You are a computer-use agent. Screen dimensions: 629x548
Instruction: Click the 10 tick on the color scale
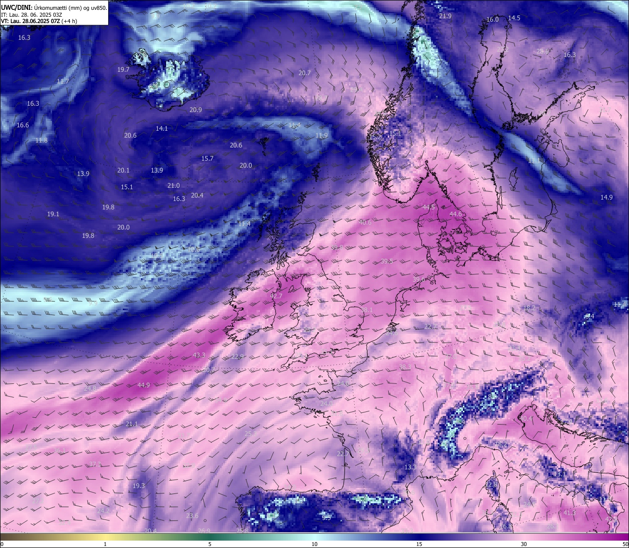[x=314, y=544]
